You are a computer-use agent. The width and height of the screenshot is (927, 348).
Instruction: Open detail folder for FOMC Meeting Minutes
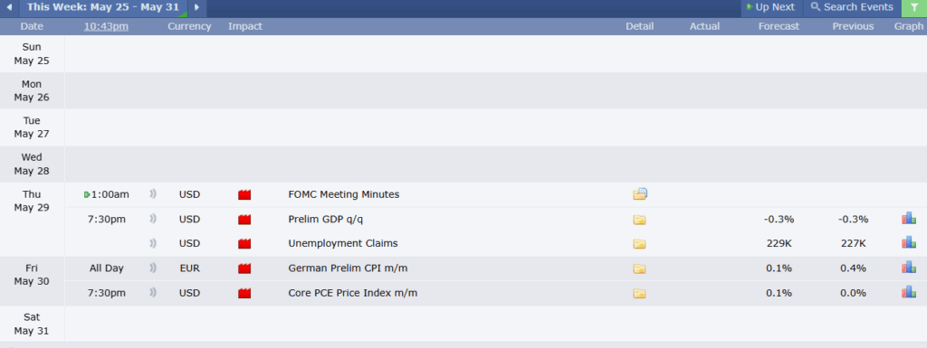pyautogui.click(x=640, y=194)
